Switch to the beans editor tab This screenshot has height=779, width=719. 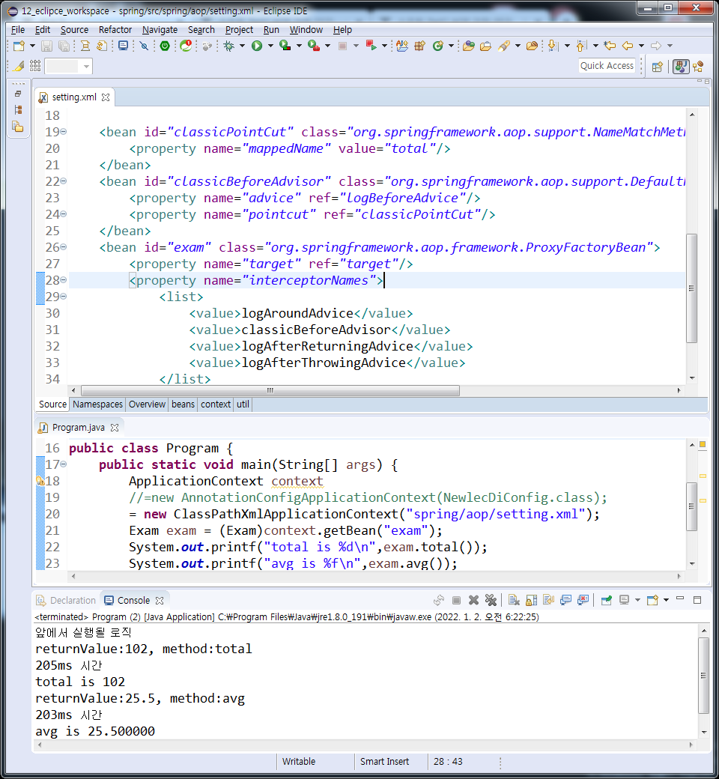click(x=183, y=404)
